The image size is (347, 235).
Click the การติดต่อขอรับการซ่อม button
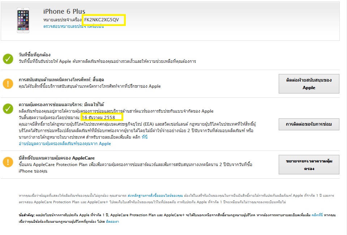coord(309,124)
